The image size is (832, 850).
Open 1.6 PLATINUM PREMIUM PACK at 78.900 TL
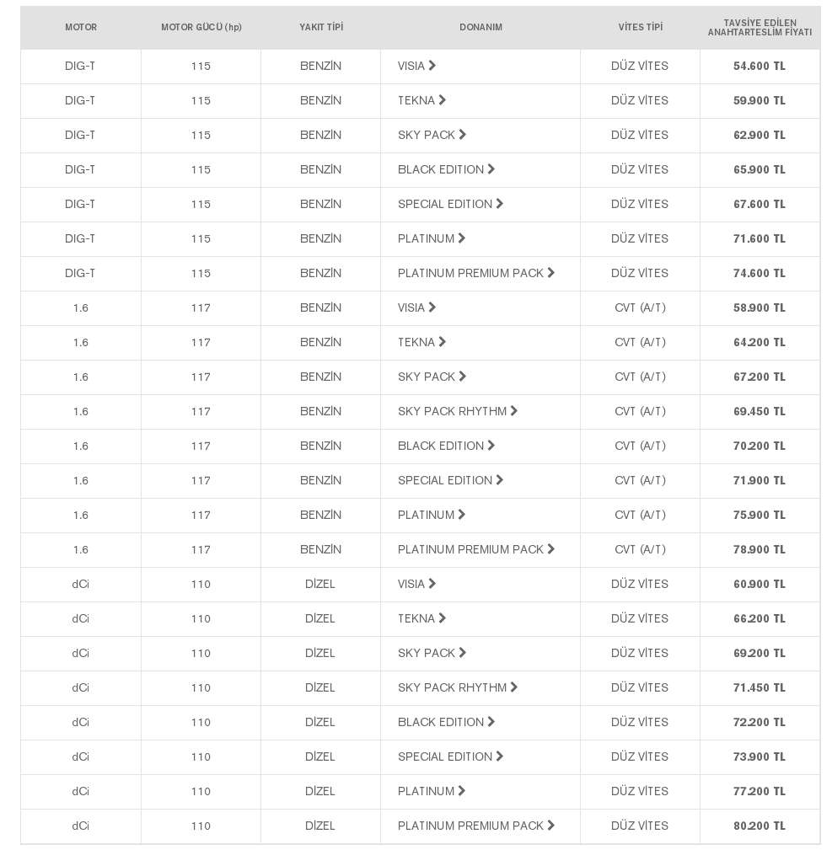pyautogui.click(x=476, y=549)
